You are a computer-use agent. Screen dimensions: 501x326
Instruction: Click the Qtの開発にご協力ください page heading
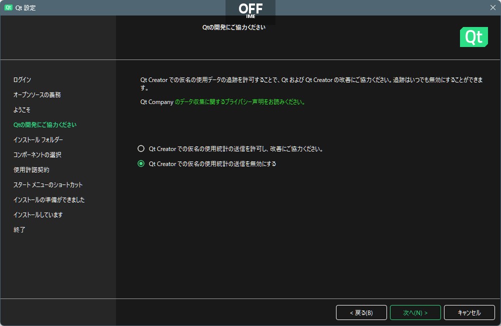click(x=234, y=27)
